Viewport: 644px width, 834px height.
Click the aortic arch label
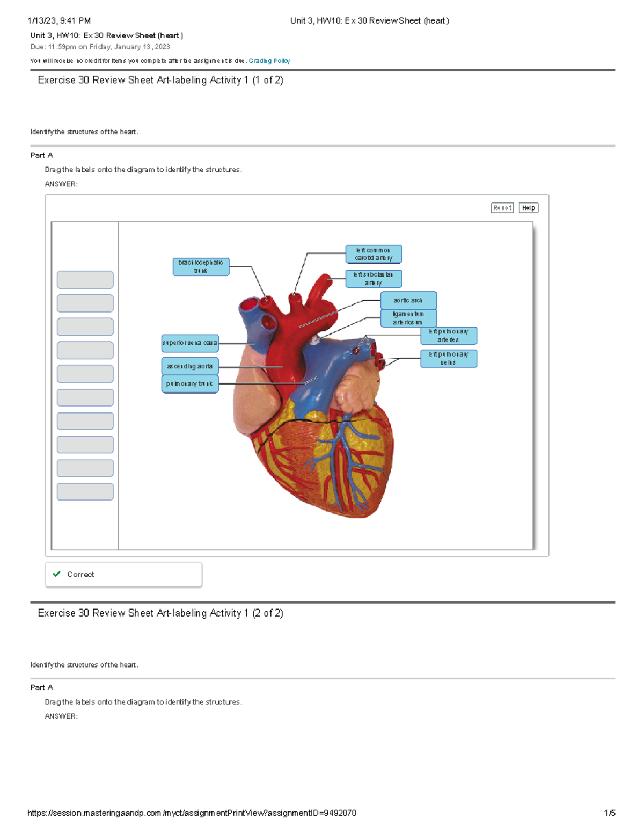pyautogui.click(x=408, y=300)
